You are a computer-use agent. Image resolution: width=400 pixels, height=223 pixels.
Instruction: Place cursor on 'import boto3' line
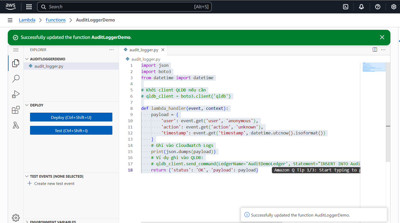click(x=156, y=71)
